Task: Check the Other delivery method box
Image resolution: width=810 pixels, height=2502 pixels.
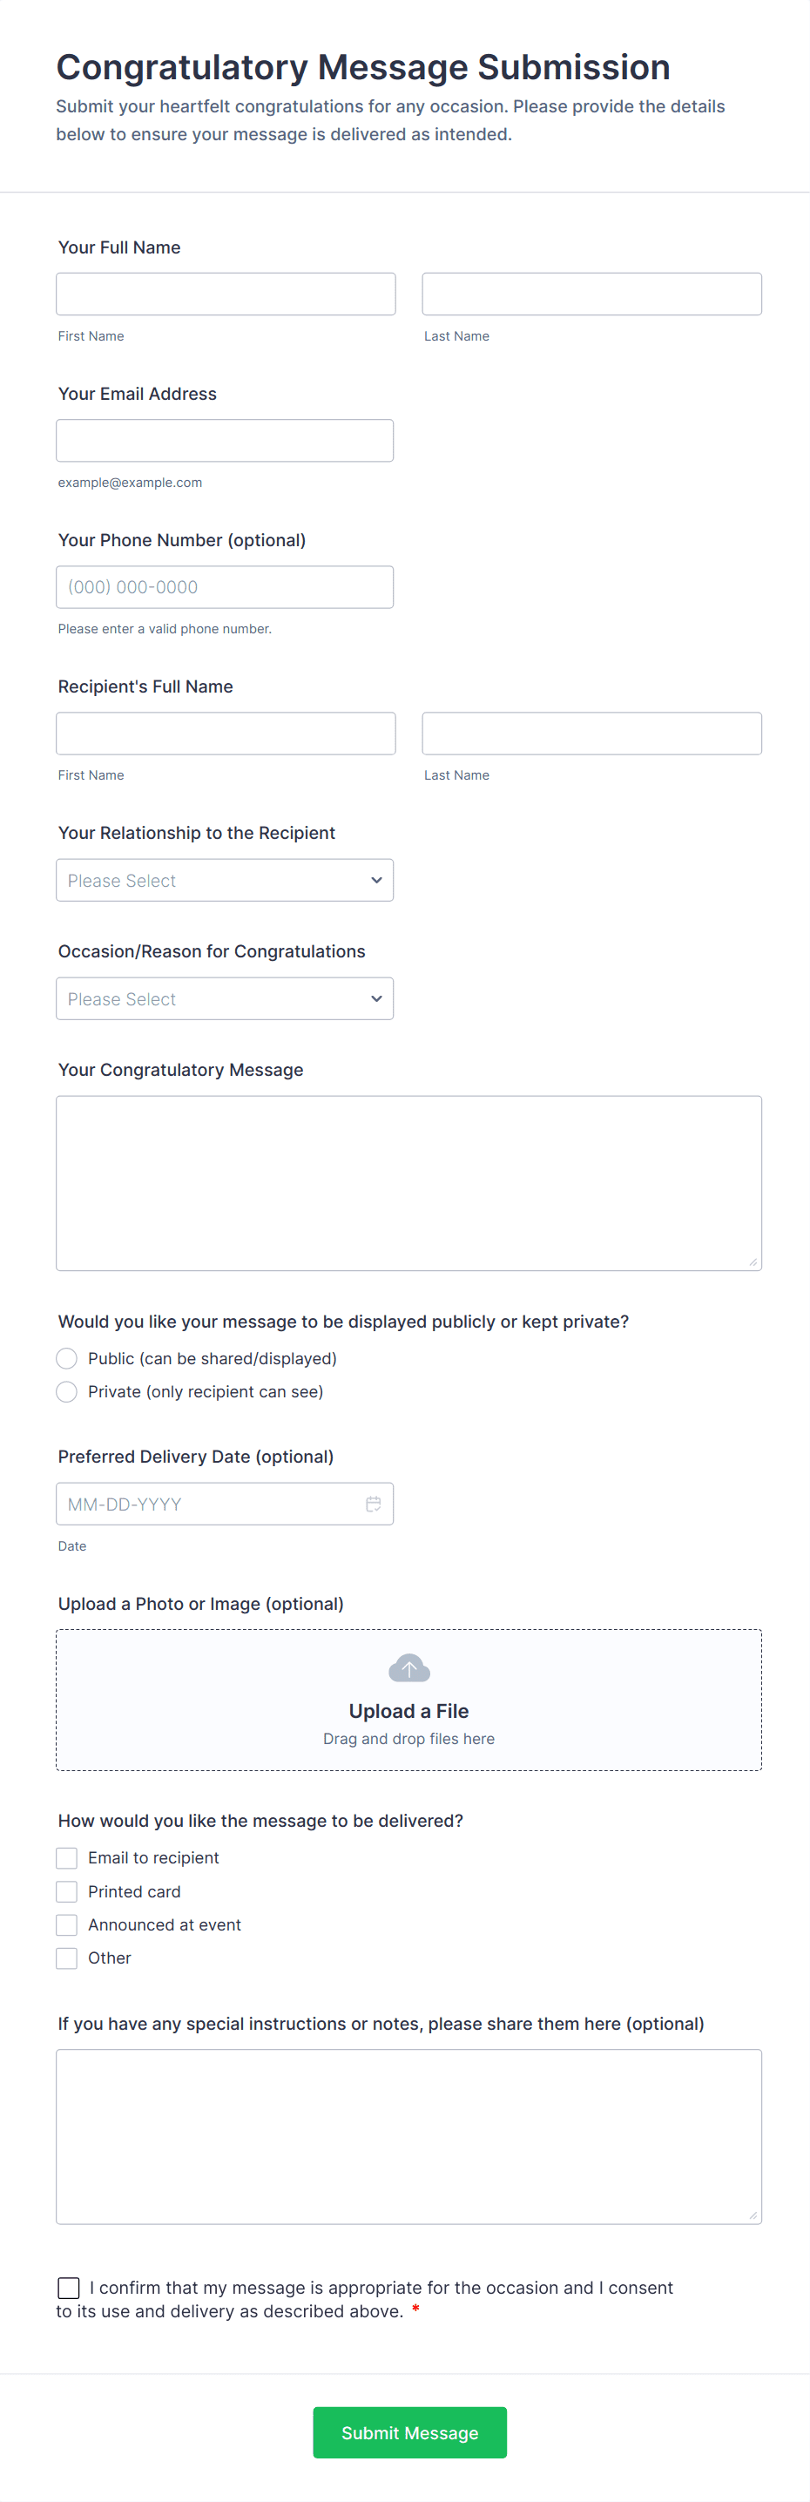Action: tap(67, 1958)
